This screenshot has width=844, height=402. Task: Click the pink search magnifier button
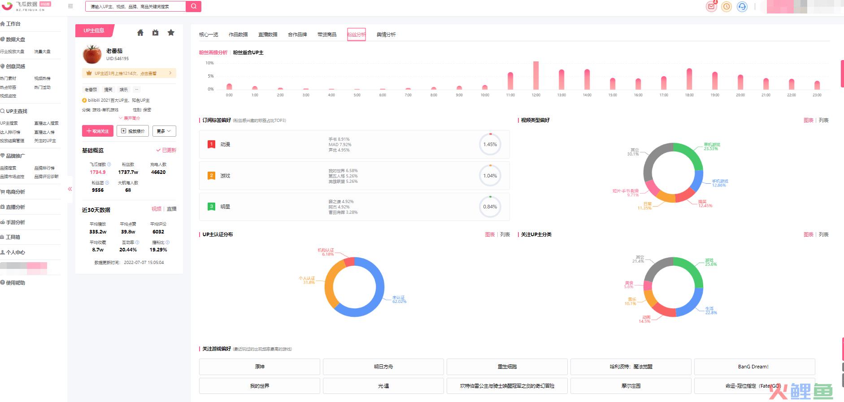pyautogui.click(x=193, y=6)
